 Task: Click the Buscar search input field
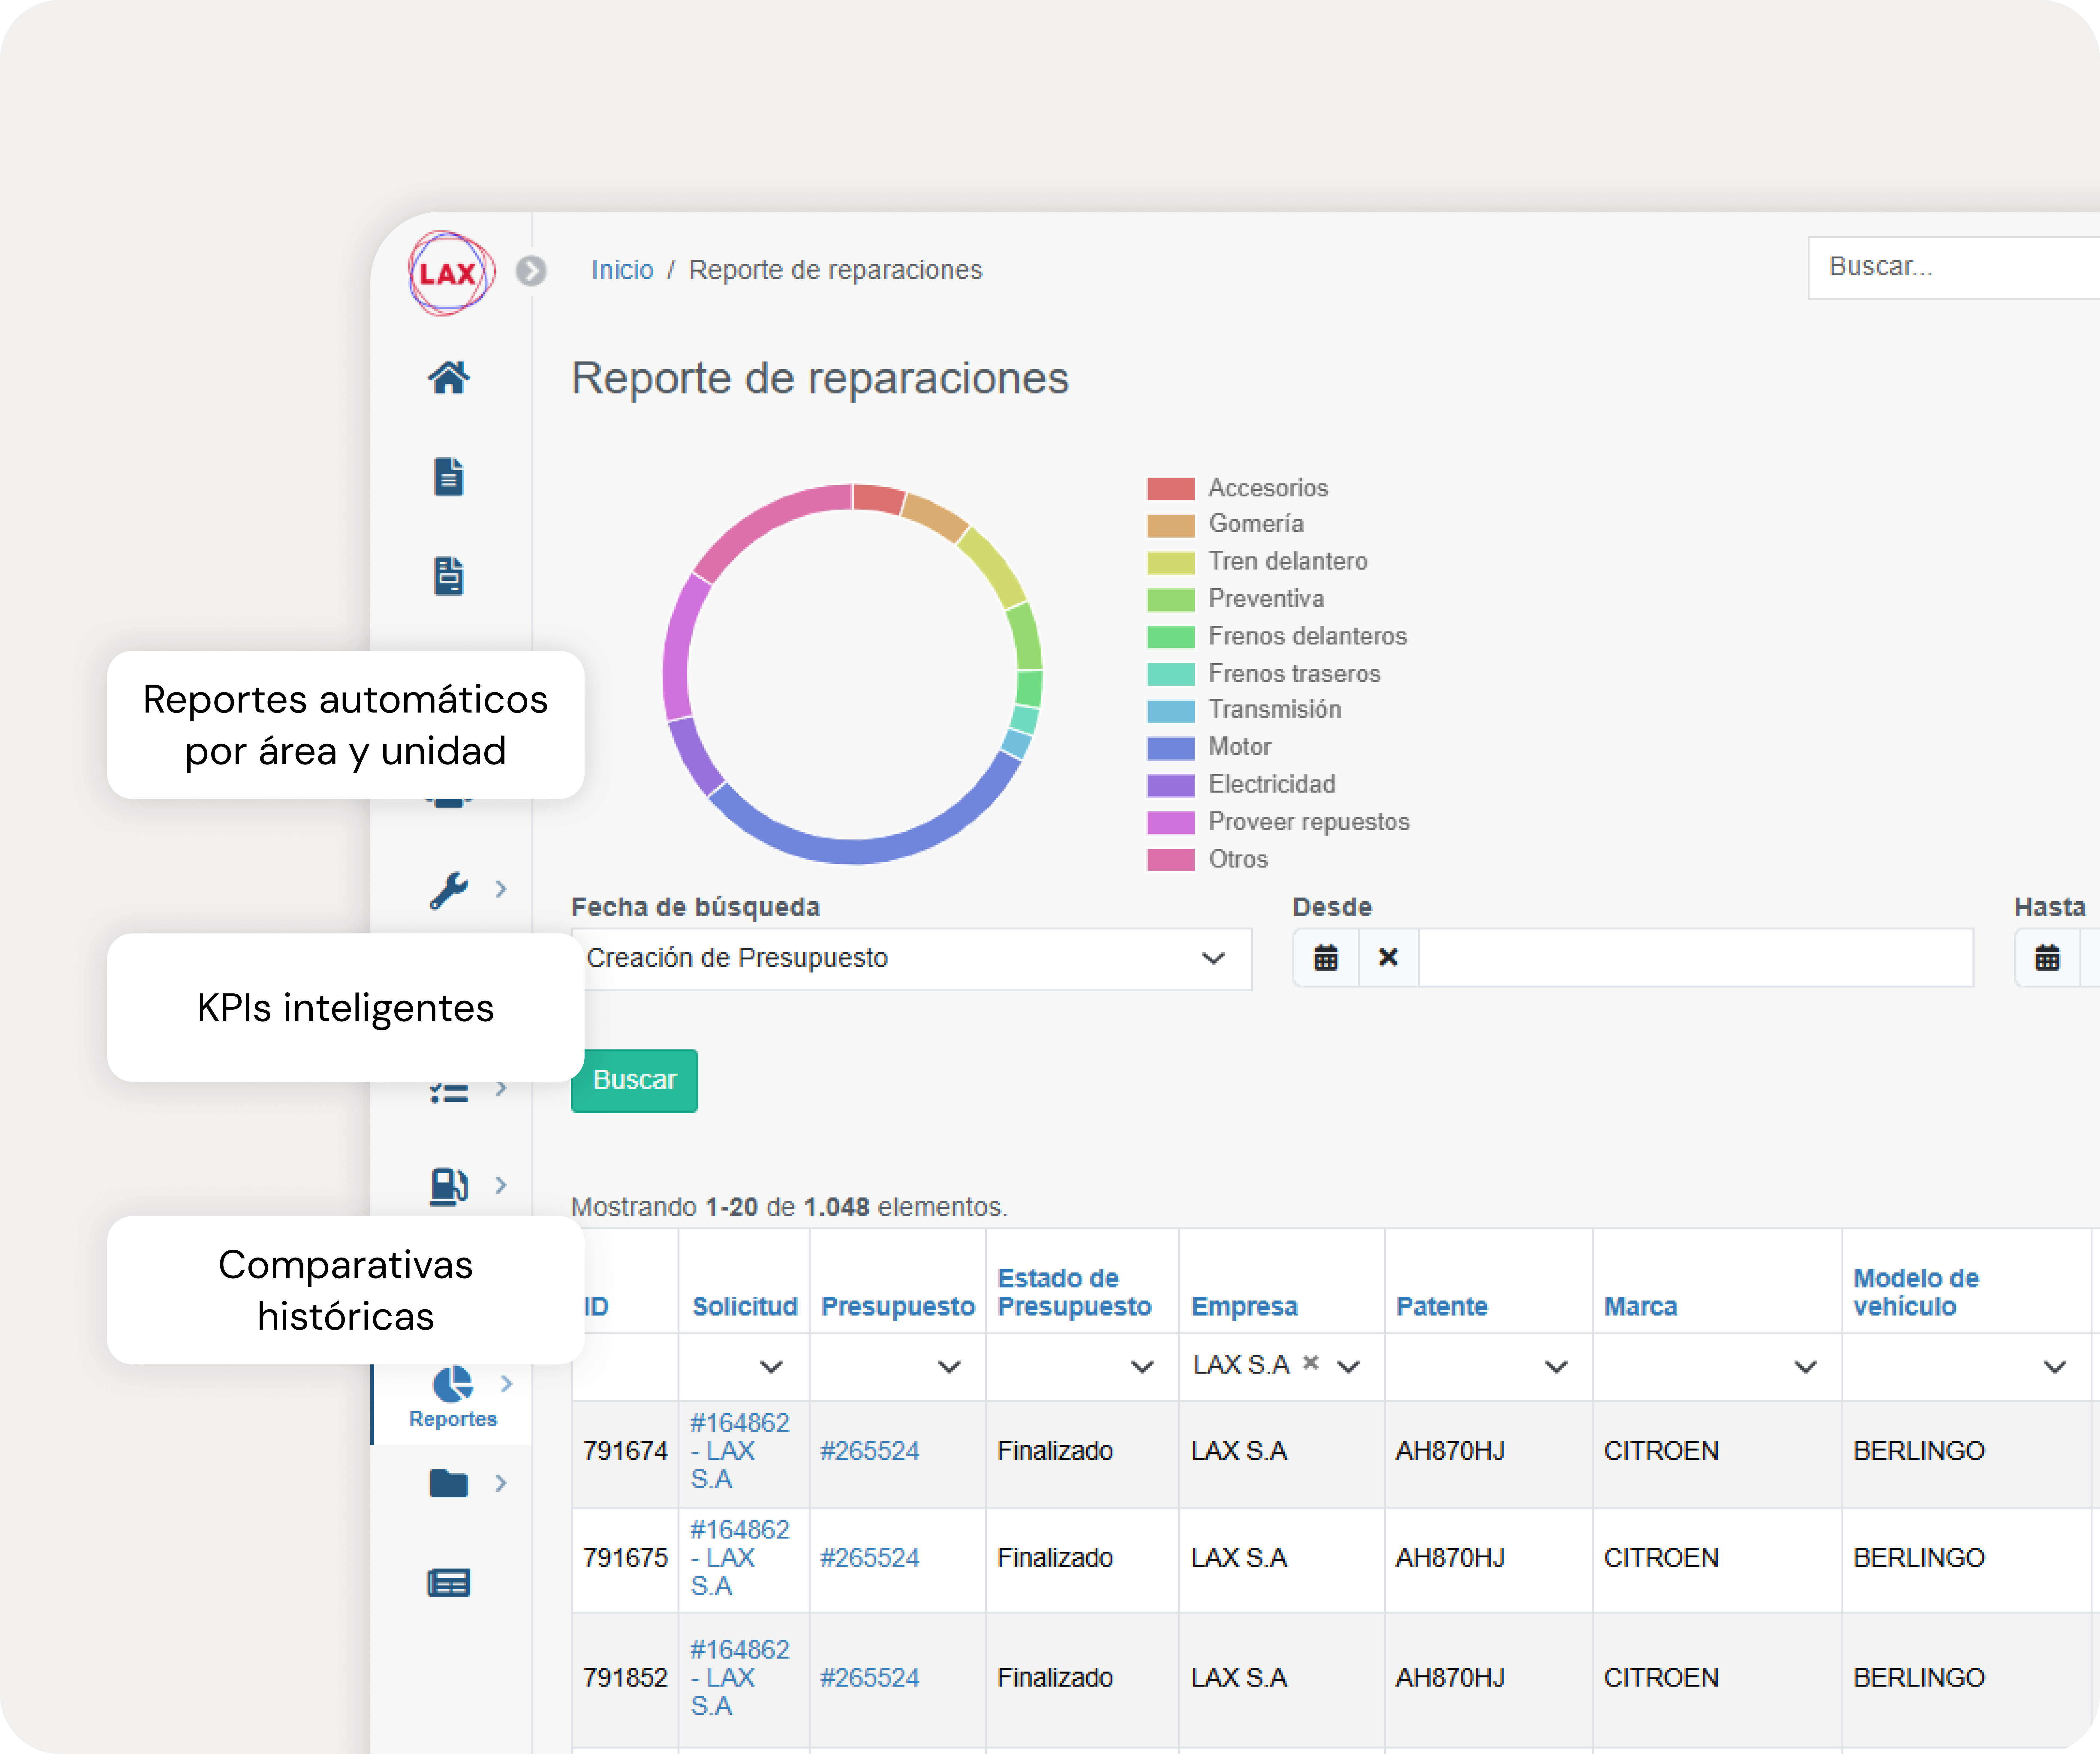1950,267
